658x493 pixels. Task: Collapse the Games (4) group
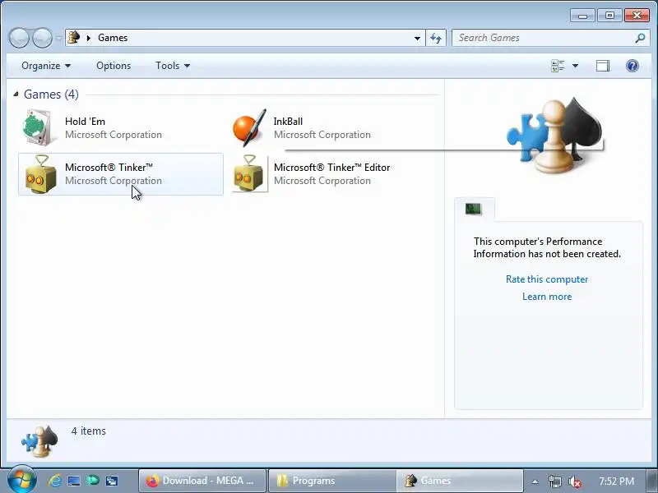pos(16,94)
